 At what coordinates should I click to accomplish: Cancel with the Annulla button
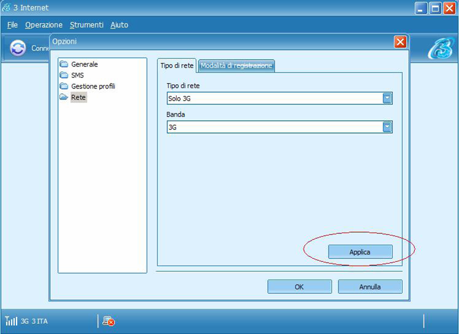click(x=370, y=286)
